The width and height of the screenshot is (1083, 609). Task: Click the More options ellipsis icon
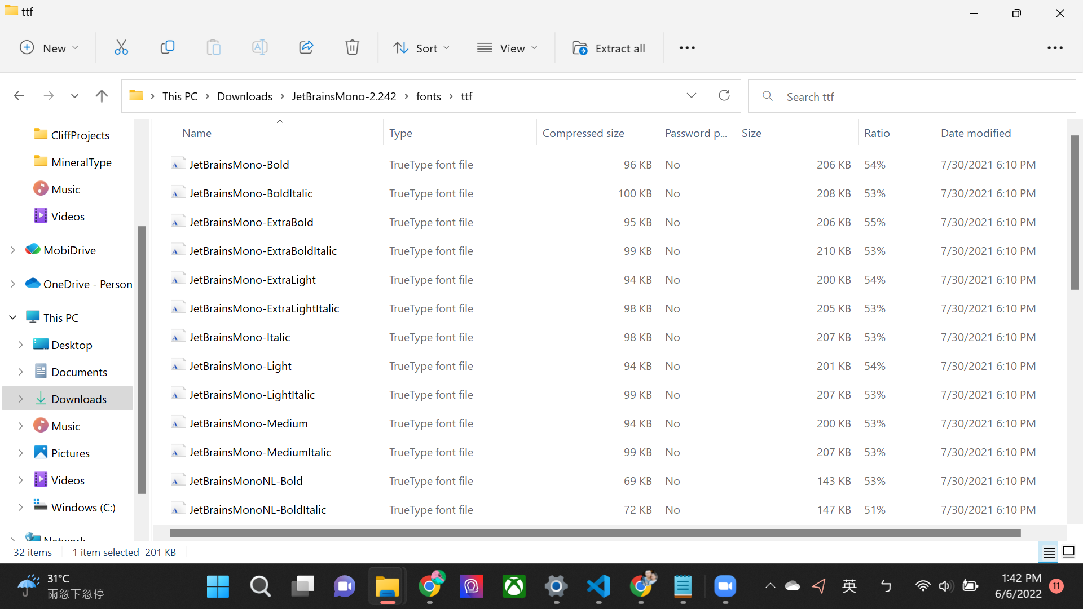[687, 47]
